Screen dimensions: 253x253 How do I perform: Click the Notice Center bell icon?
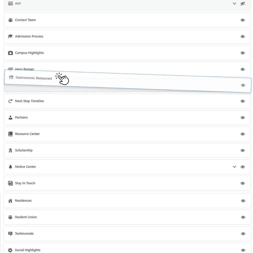click(x=10, y=167)
